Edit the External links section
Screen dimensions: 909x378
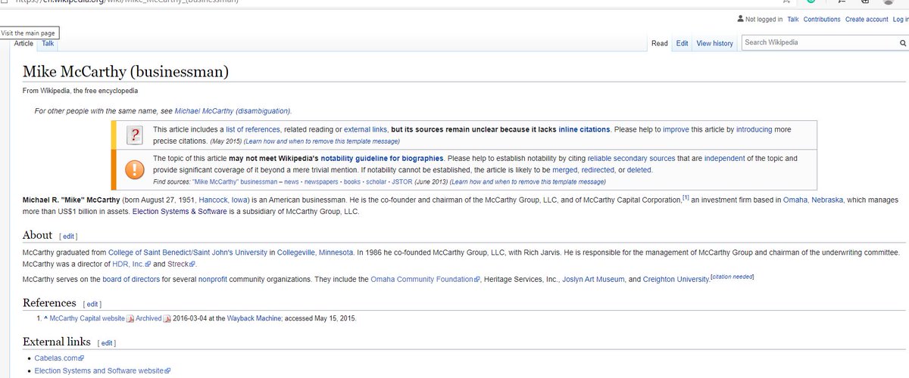pyautogui.click(x=106, y=343)
